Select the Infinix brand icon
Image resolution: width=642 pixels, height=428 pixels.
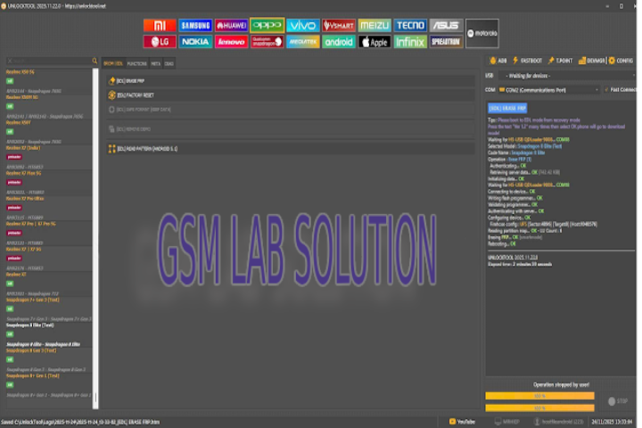pos(410,41)
